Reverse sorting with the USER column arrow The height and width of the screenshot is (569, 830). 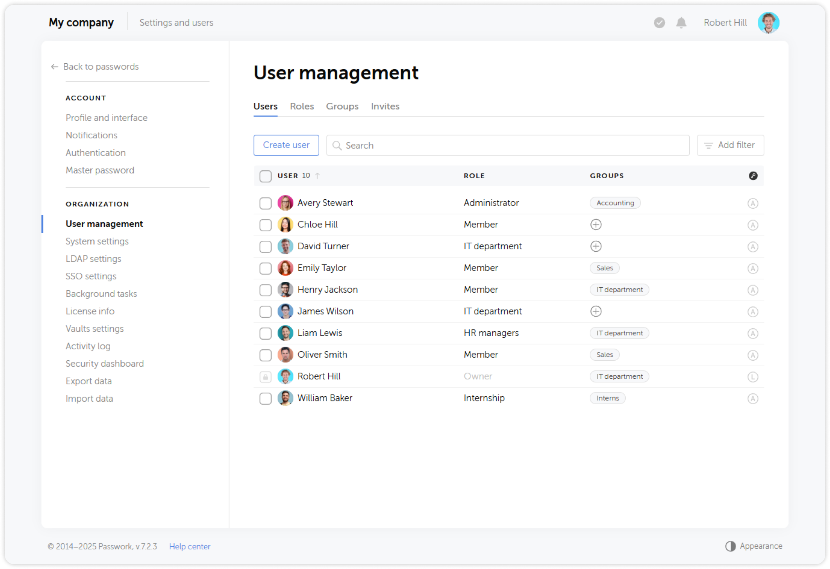point(317,176)
